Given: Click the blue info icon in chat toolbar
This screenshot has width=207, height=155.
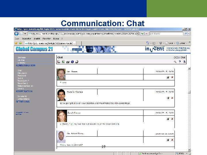Looking at the screenshot, I should click(72, 62).
